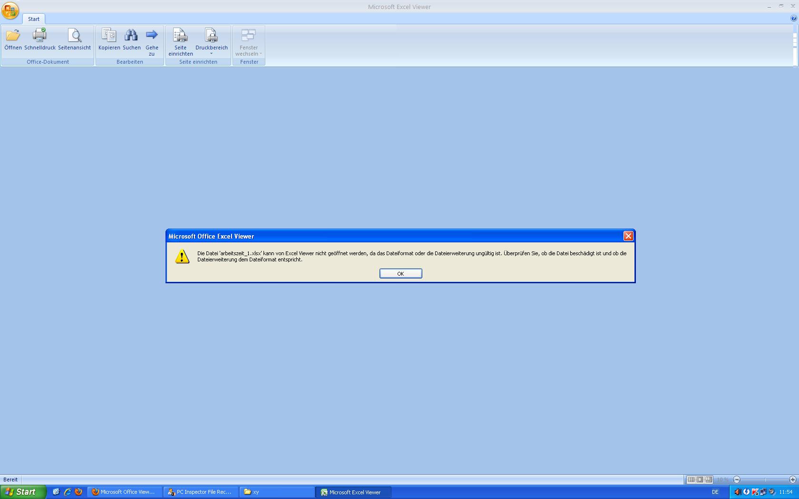Open the Office button menu

(10, 10)
